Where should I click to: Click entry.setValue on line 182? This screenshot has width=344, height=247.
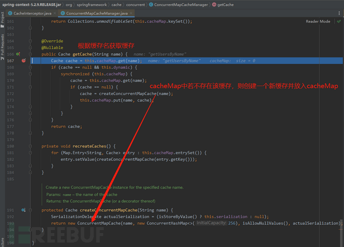(77, 159)
